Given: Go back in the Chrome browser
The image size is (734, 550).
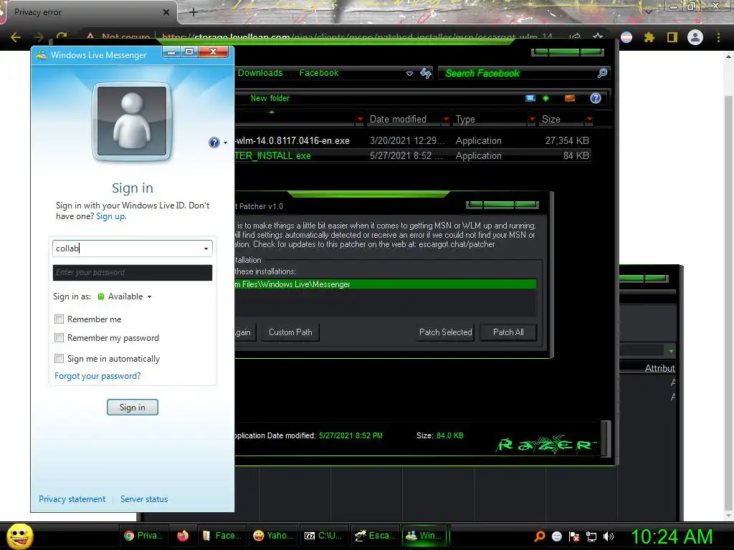Looking at the screenshot, I should click(16, 37).
